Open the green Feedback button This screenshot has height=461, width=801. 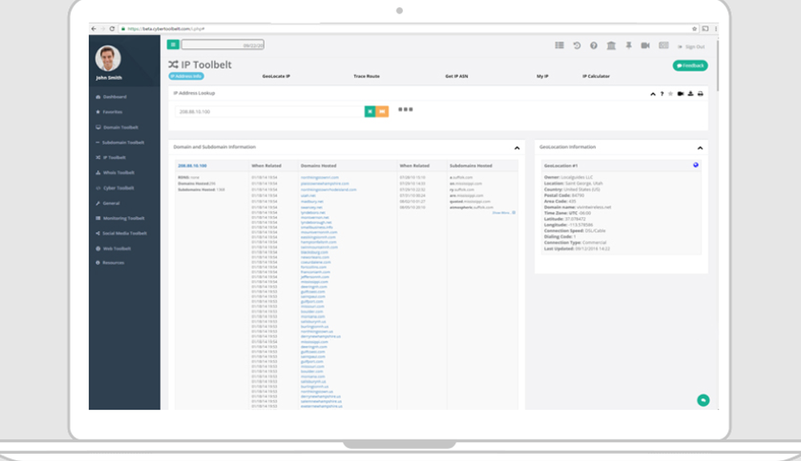(690, 66)
